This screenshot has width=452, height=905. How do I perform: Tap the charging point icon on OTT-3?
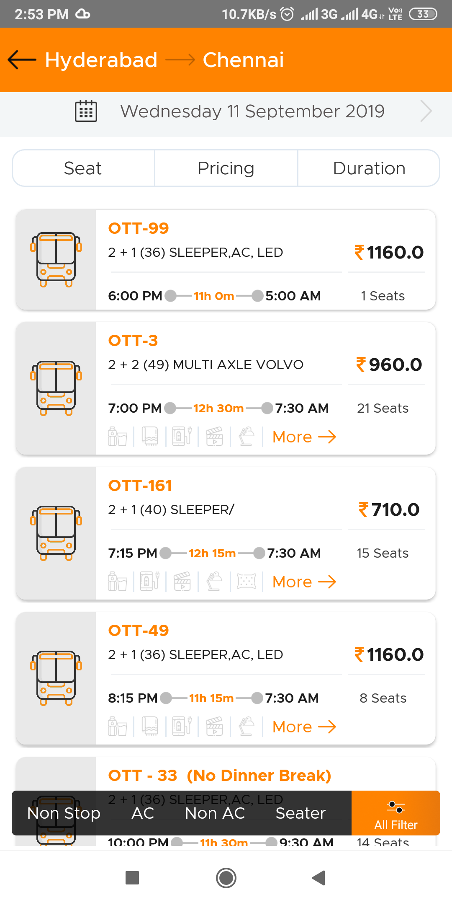(182, 437)
